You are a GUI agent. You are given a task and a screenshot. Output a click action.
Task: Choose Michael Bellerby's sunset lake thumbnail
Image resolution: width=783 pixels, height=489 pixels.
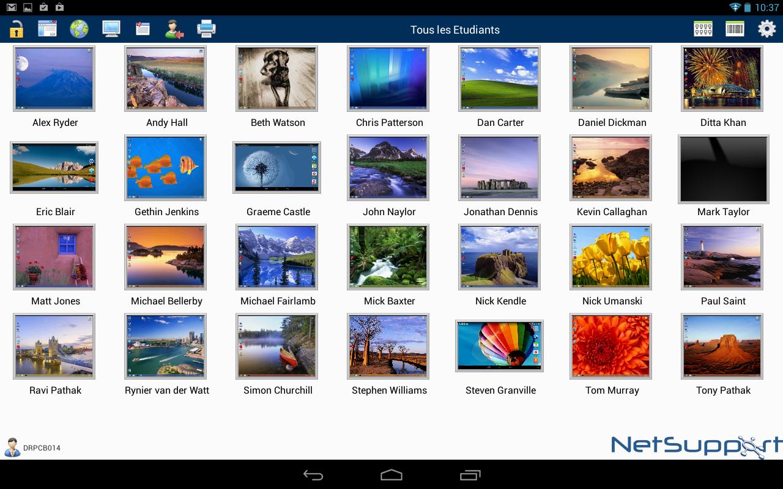pos(165,257)
